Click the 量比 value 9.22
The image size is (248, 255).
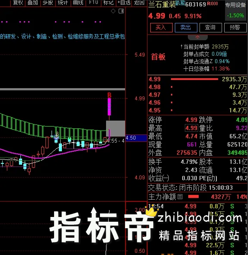coord(242,128)
